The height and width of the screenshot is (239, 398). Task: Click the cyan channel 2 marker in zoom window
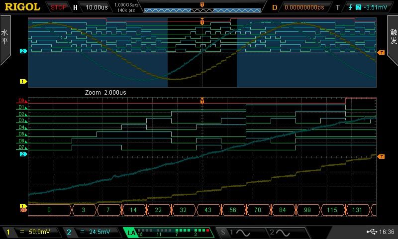click(22, 154)
